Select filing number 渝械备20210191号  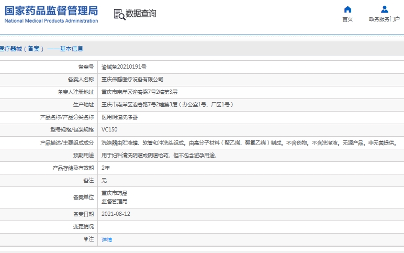point(124,67)
